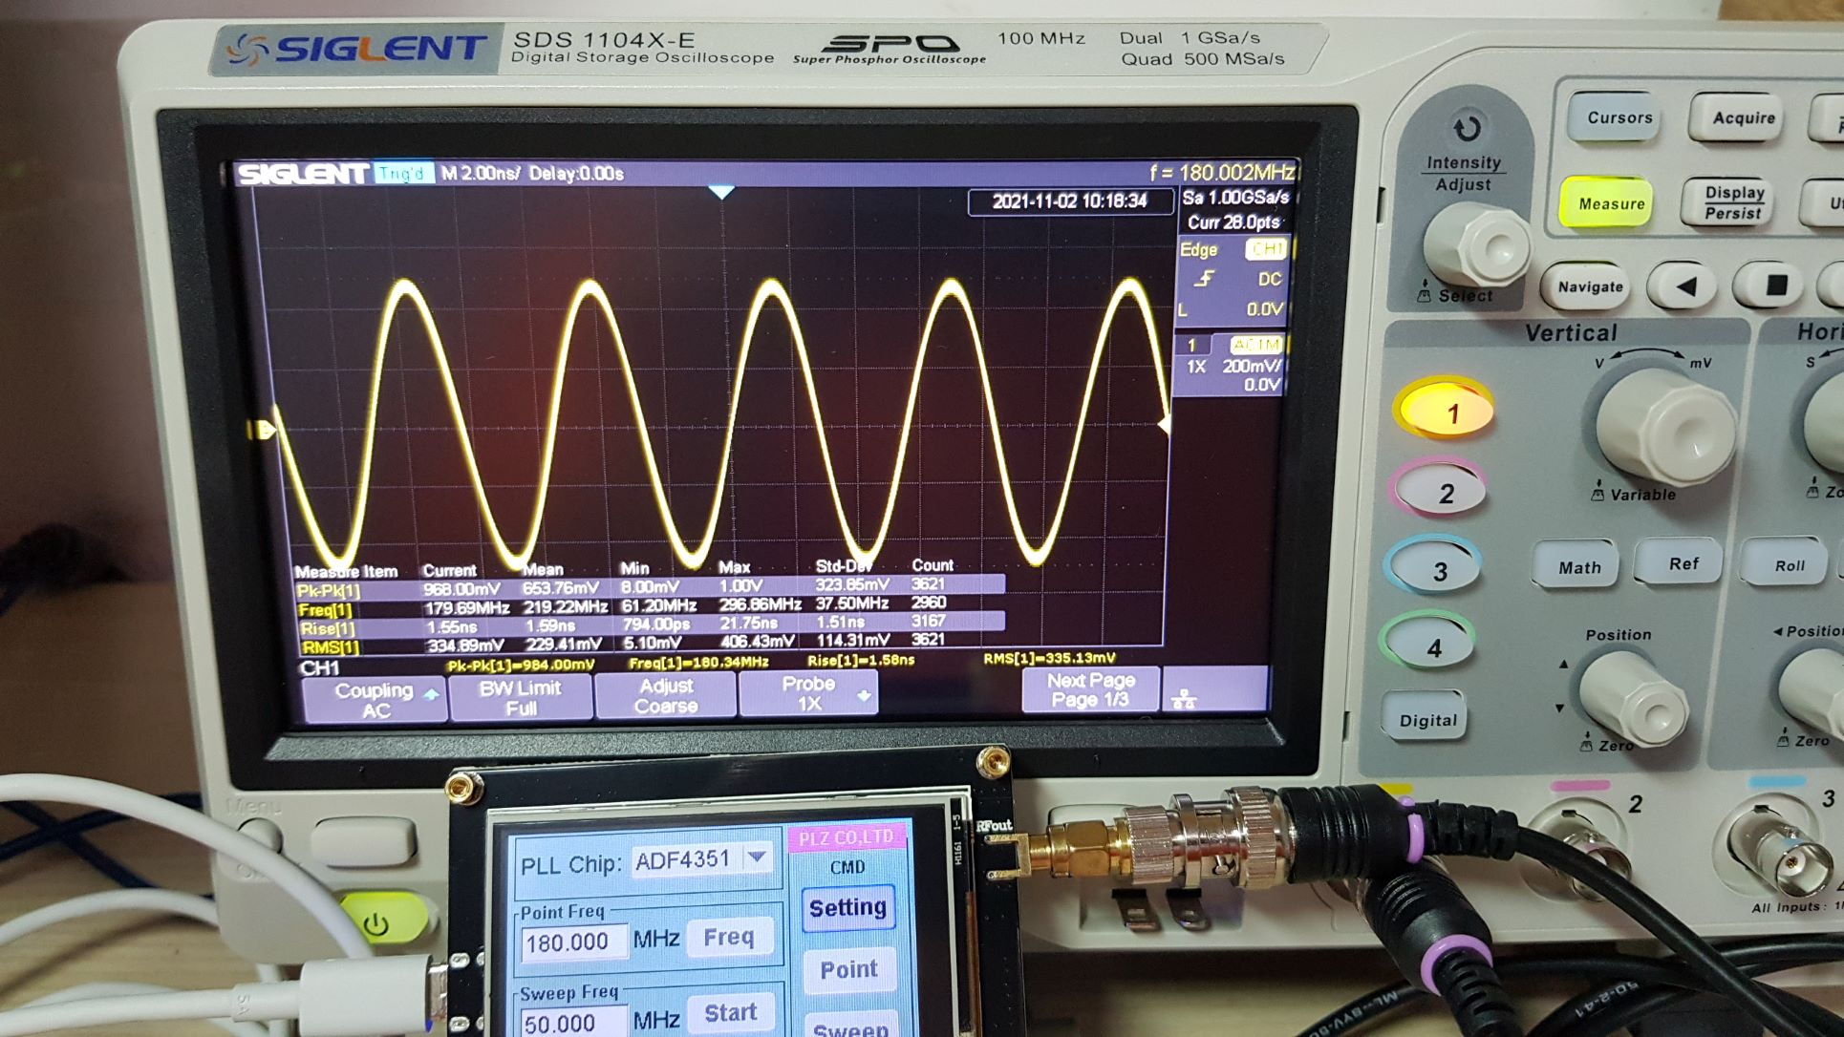Tap the rising edge slope icon
The image size is (1844, 1037).
[1205, 278]
